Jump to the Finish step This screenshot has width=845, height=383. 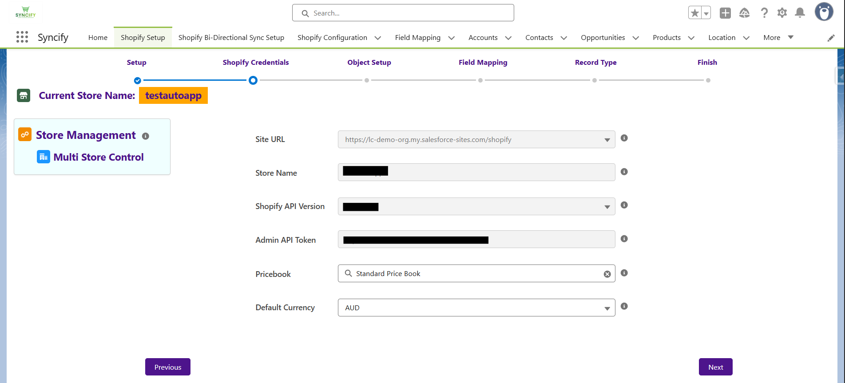(x=707, y=63)
